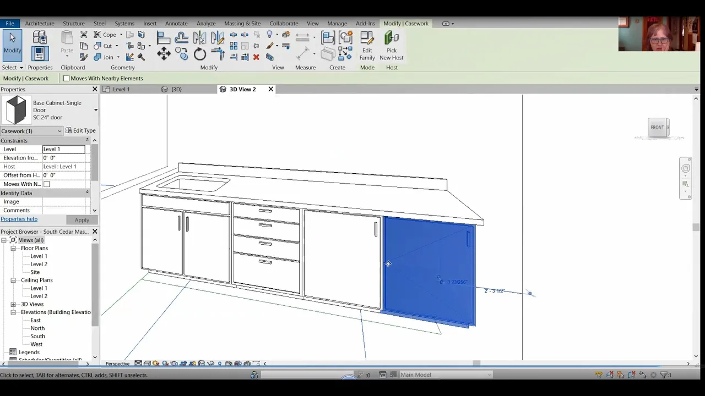Click the Edit Type button
705x396 pixels.
coord(81,131)
